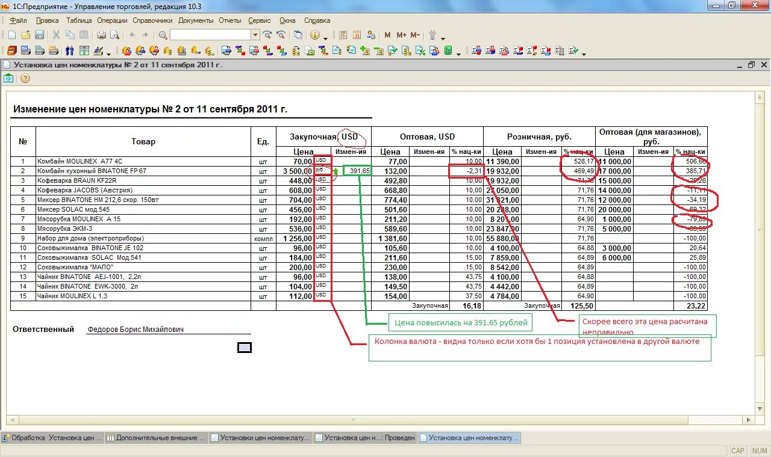The height and width of the screenshot is (457, 771).
Task: Open the Файл menu
Action: point(19,20)
